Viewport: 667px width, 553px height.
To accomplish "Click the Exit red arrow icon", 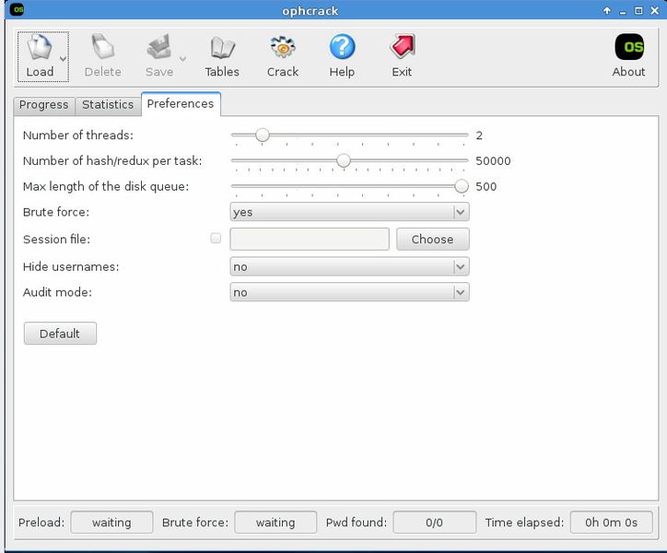I will (402, 47).
